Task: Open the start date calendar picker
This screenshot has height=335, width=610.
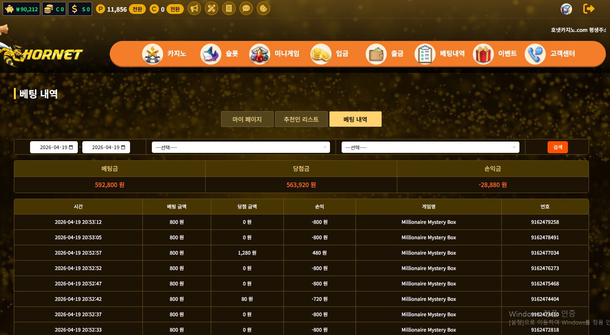Action: pyautogui.click(x=71, y=147)
